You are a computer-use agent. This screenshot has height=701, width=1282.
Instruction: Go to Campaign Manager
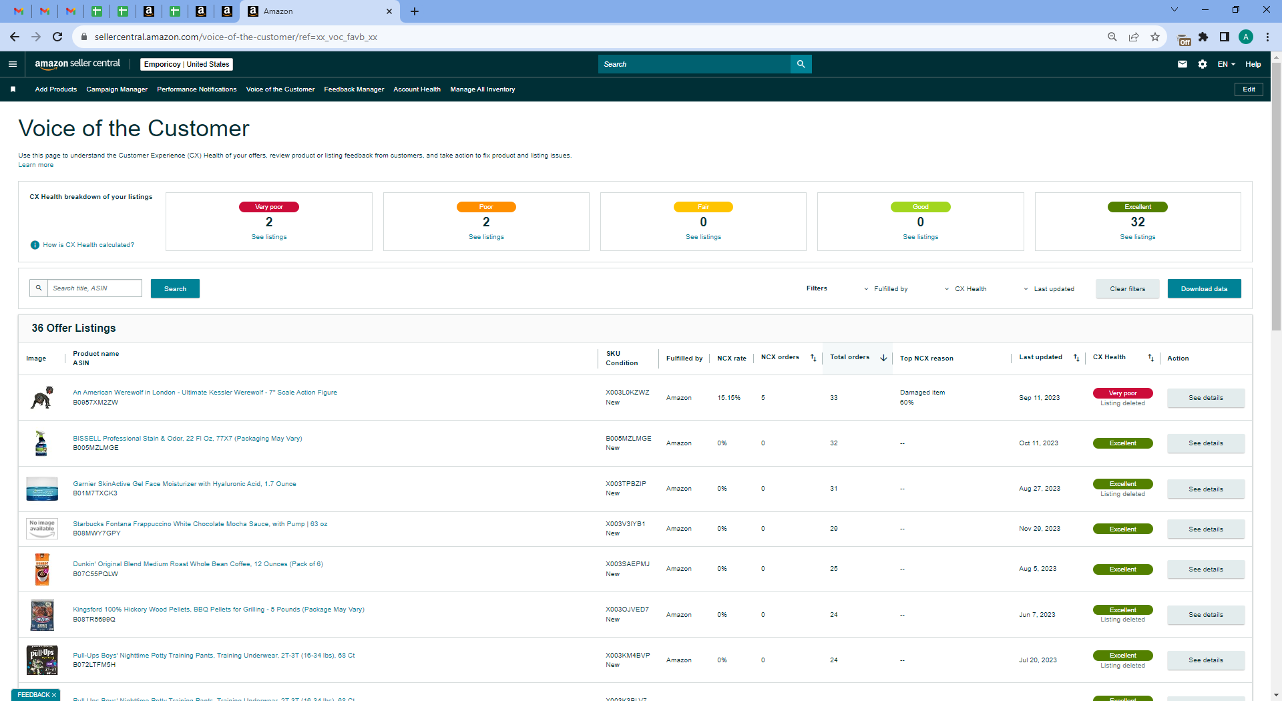(x=117, y=89)
